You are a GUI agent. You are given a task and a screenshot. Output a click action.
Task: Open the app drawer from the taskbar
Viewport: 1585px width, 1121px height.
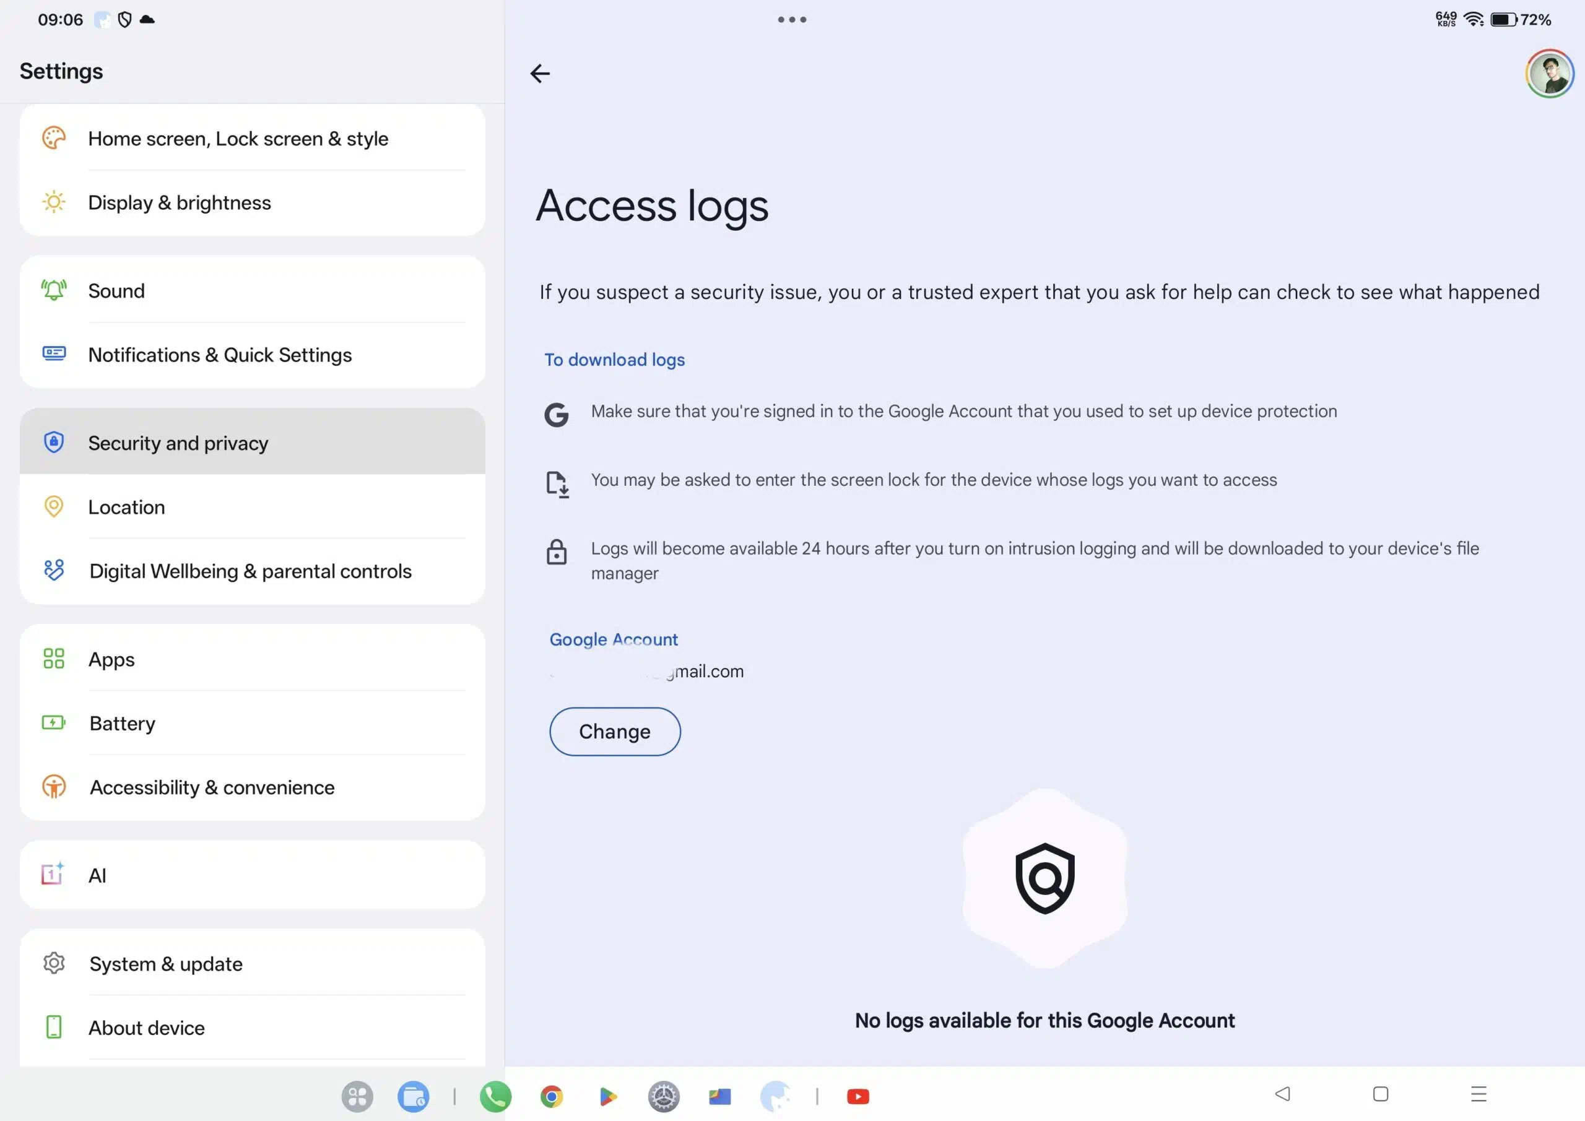[357, 1096]
